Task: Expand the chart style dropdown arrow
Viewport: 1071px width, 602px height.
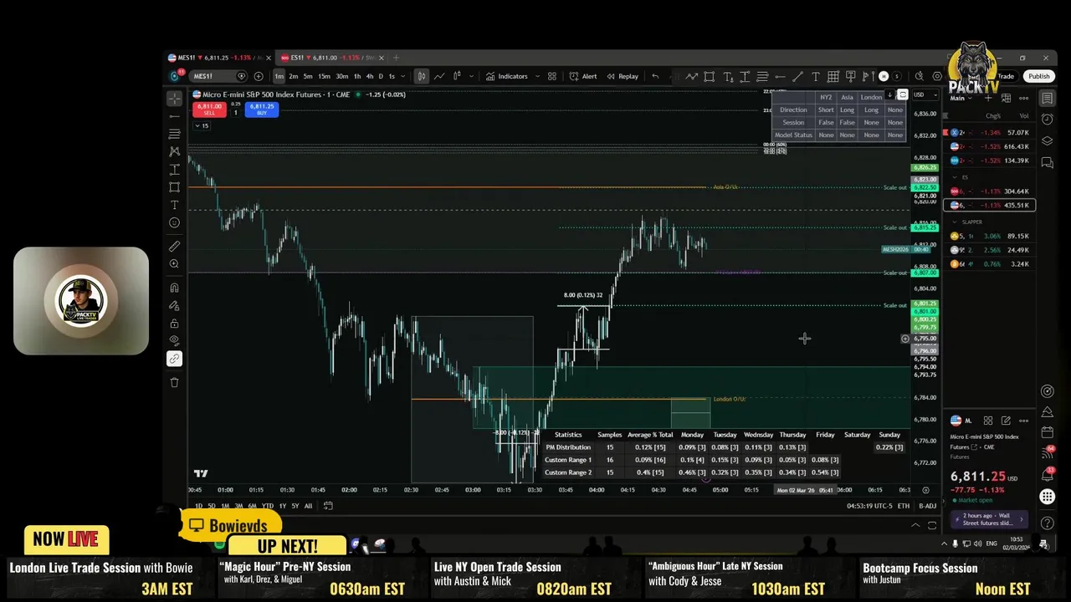Action: [472, 76]
